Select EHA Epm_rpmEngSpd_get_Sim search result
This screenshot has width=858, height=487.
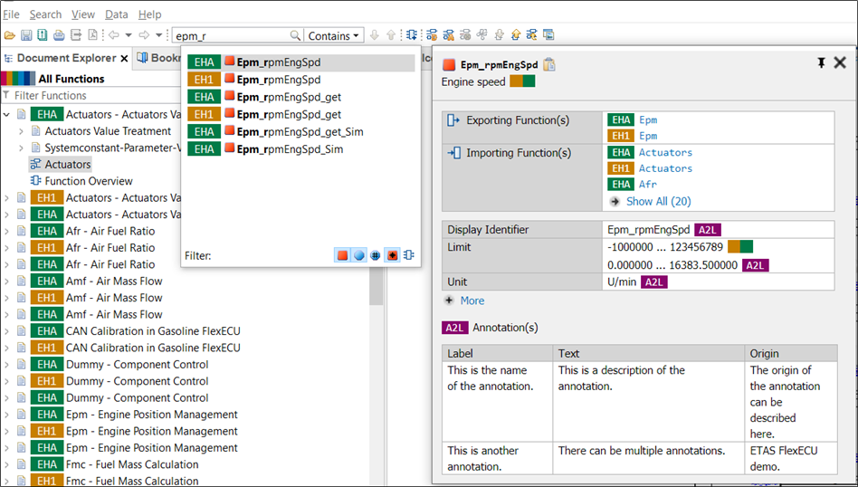(299, 131)
